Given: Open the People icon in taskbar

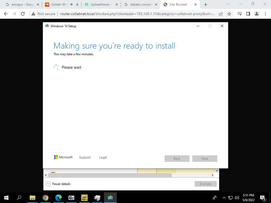Looking at the screenshot, I should [x=215, y=198].
